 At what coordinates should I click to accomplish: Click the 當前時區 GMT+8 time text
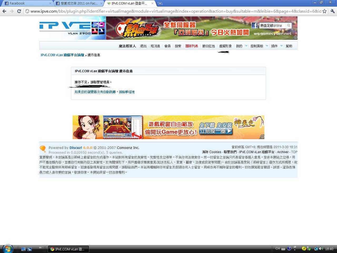point(265,147)
